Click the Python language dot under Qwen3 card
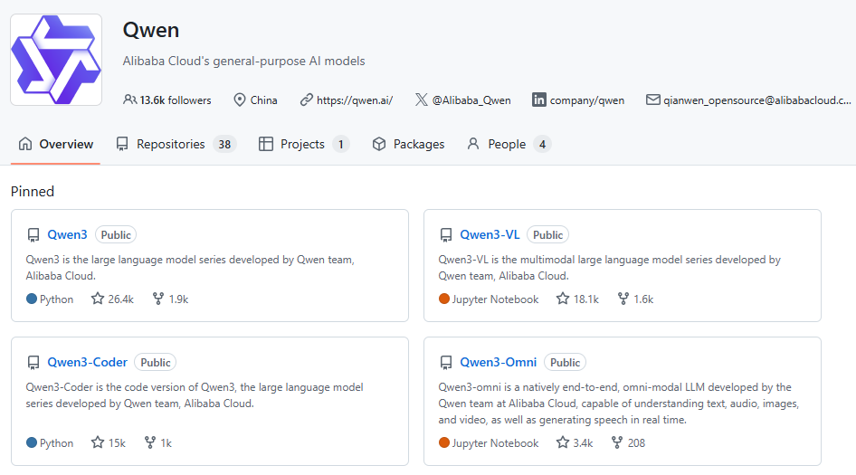 tap(32, 299)
